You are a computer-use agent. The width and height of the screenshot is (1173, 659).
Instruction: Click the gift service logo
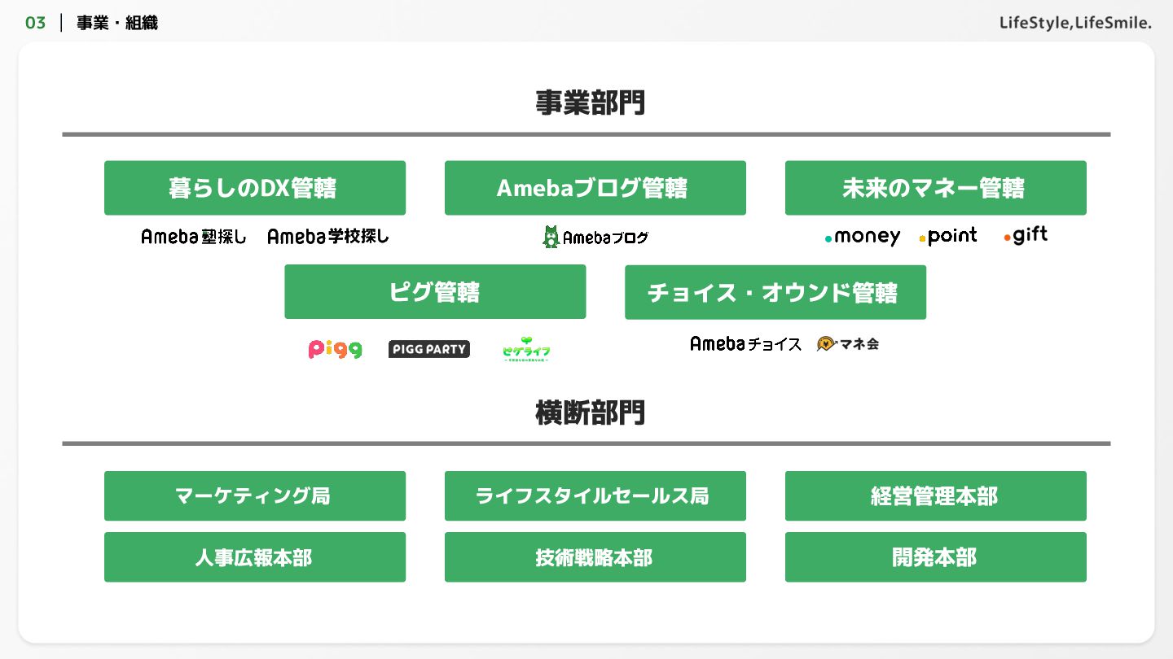click(1026, 236)
